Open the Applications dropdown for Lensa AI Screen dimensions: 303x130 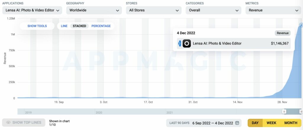pyautogui.click(x=32, y=10)
